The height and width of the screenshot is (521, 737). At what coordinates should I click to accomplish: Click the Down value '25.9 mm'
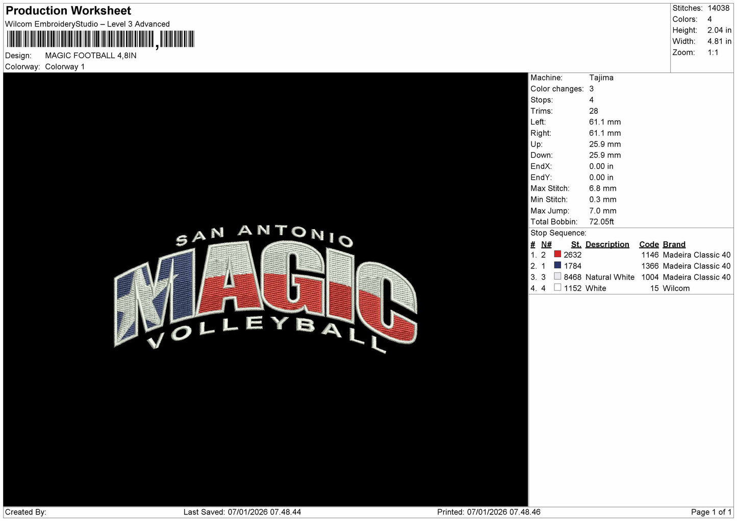[605, 155]
